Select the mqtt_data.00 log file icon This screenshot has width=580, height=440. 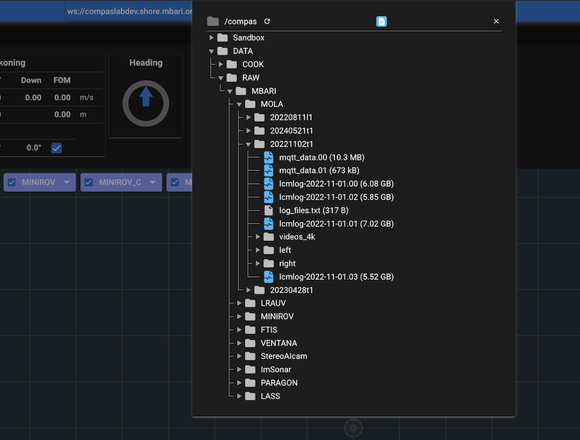coord(269,157)
